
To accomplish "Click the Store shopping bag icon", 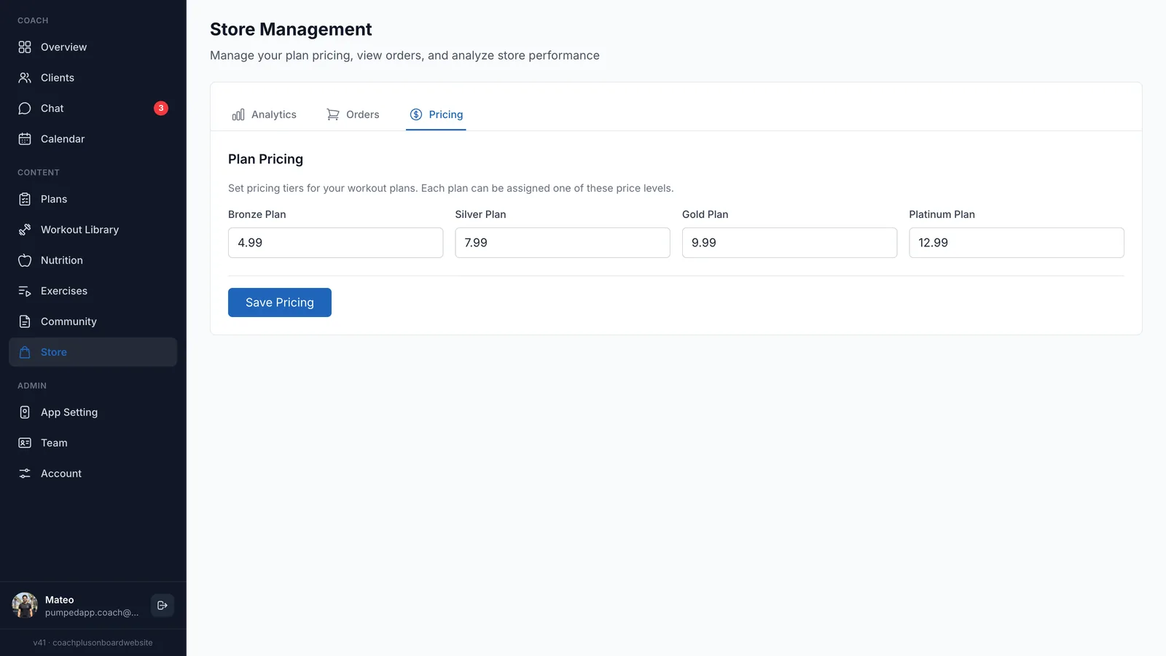I will click(25, 352).
